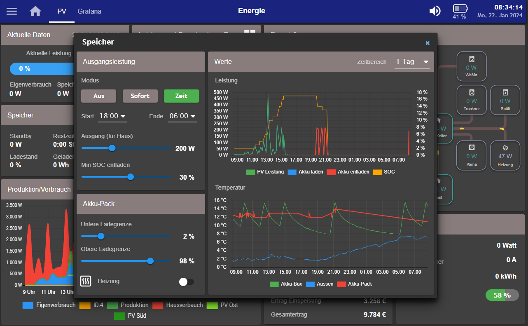The width and height of the screenshot is (528, 326).
Task: Toggle Akku laden legend entry
Action: pos(305,172)
